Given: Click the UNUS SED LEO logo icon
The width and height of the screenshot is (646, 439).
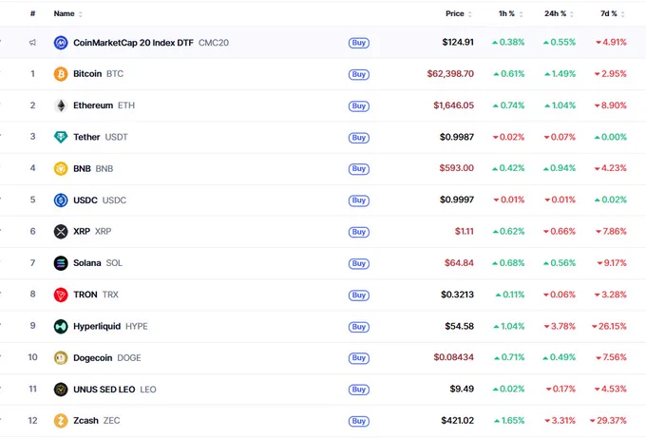Looking at the screenshot, I should [61, 390].
